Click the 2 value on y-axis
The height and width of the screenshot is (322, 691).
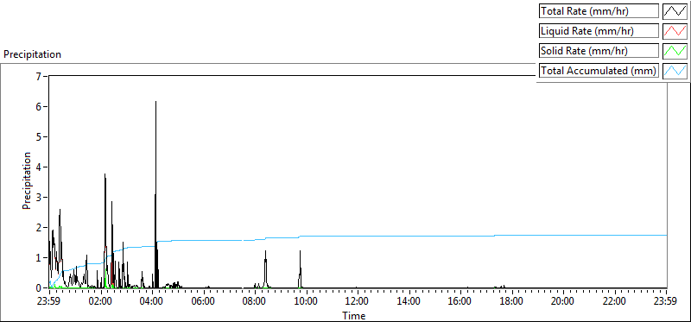click(38, 227)
